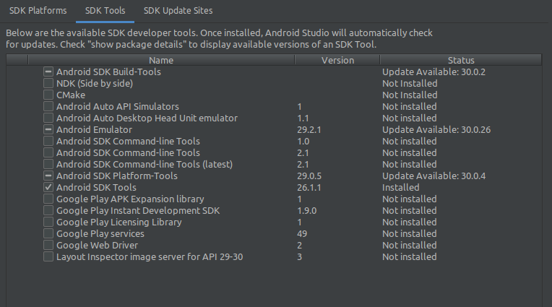Check the Google Web Driver checkbox
Viewport: 552px width, 307px height.
[x=48, y=245]
